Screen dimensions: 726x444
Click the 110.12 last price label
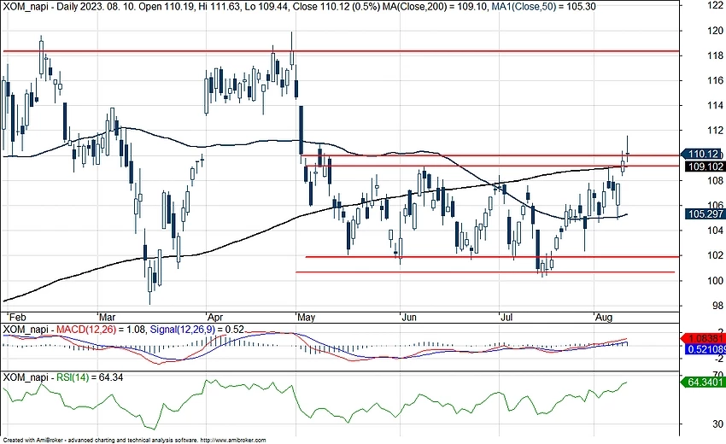point(701,155)
